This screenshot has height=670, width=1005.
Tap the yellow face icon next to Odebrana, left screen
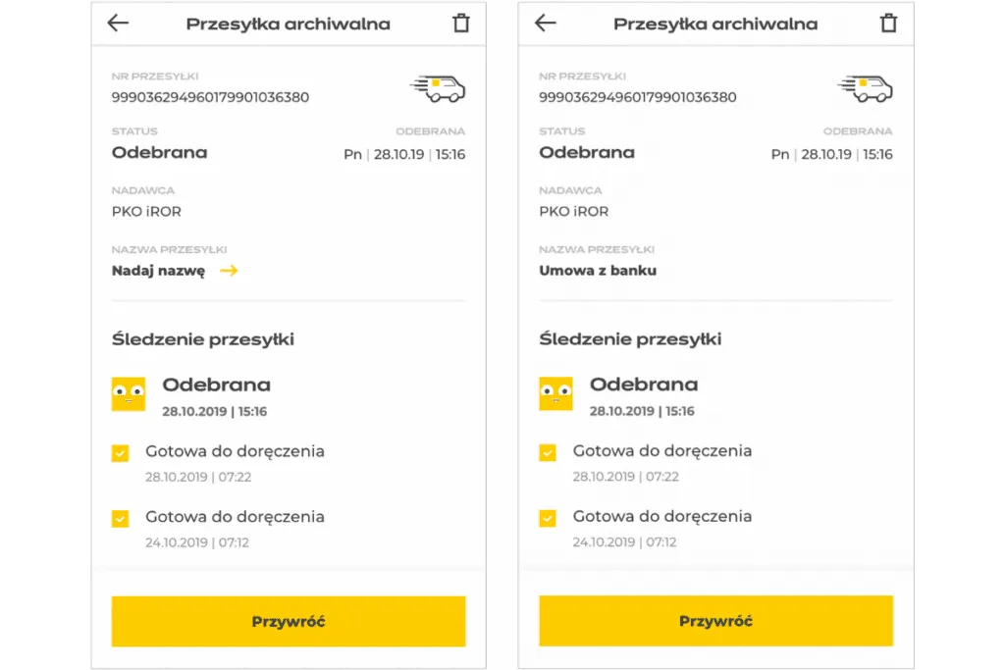click(129, 392)
